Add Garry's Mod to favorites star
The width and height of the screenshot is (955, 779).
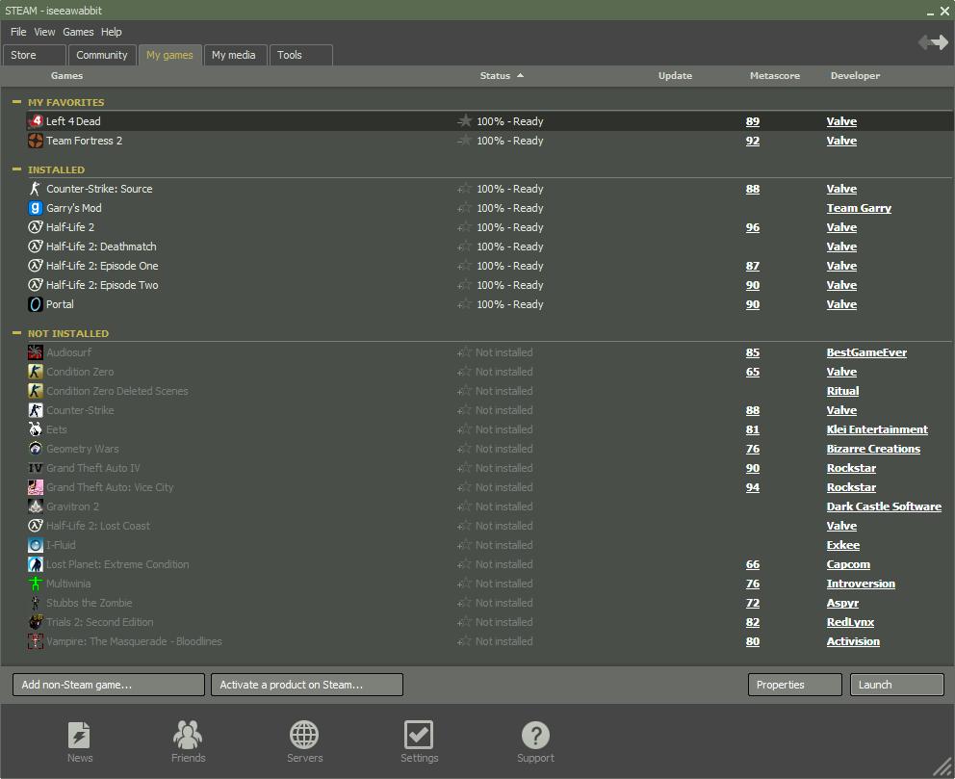(x=464, y=208)
